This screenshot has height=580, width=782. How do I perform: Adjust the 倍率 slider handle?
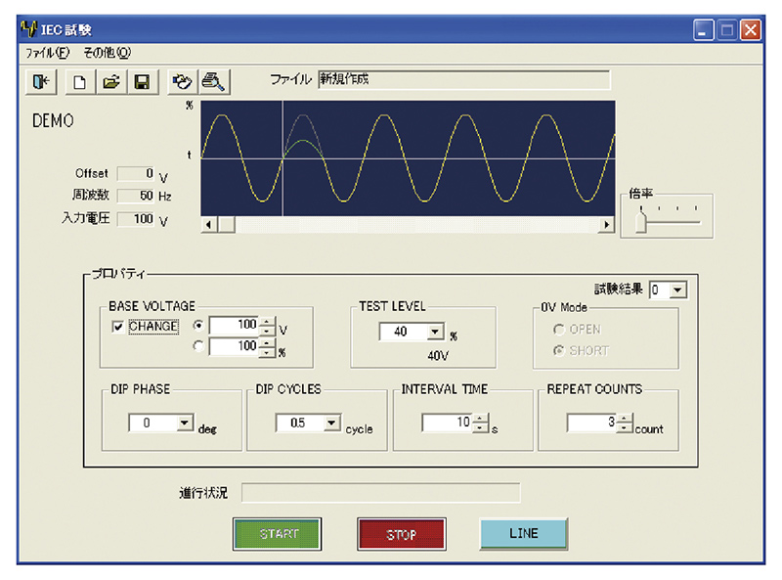point(641,220)
